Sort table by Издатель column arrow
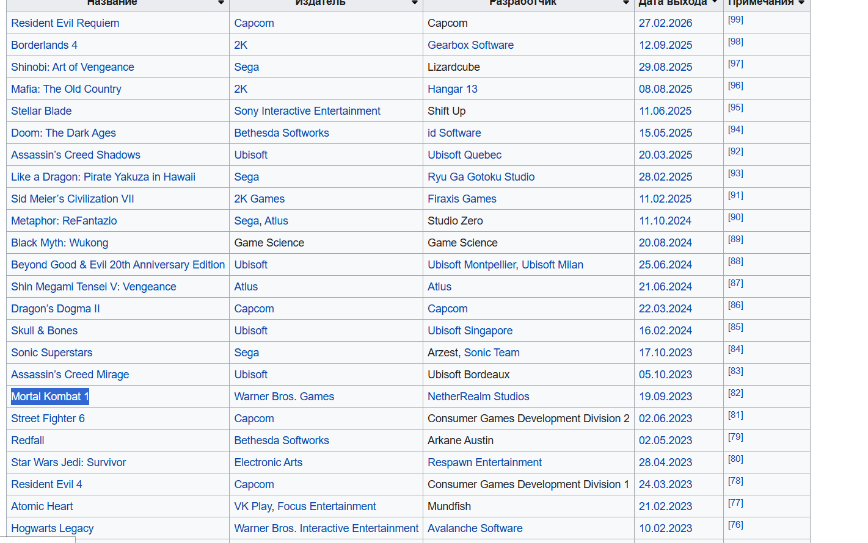The image size is (868, 543). pyautogui.click(x=414, y=3)
